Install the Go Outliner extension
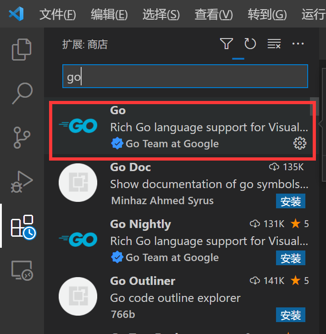Viewport: 326px width, 334px height. click(291, 315)
